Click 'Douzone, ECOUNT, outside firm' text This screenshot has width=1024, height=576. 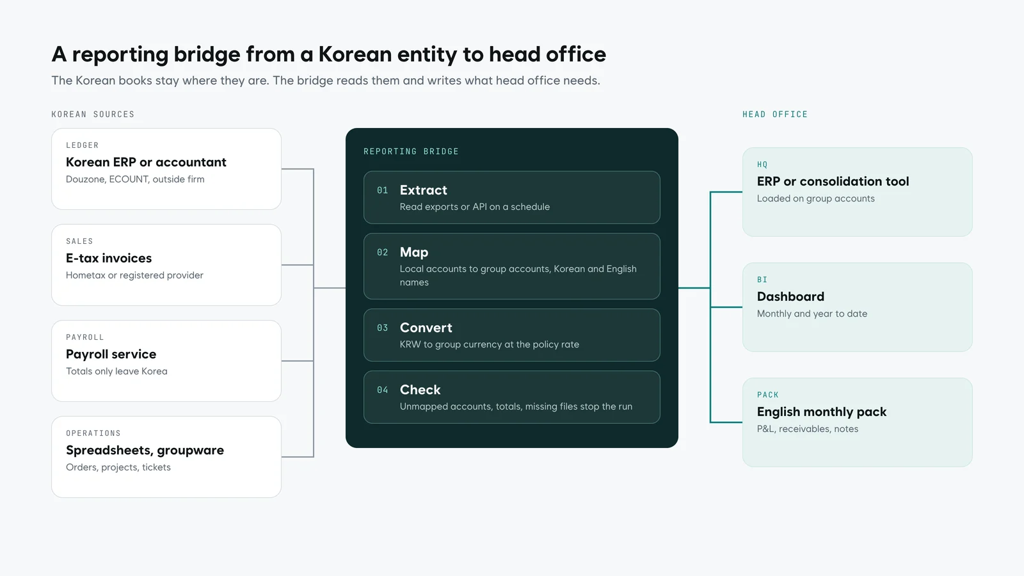click(x=135, y=179)
